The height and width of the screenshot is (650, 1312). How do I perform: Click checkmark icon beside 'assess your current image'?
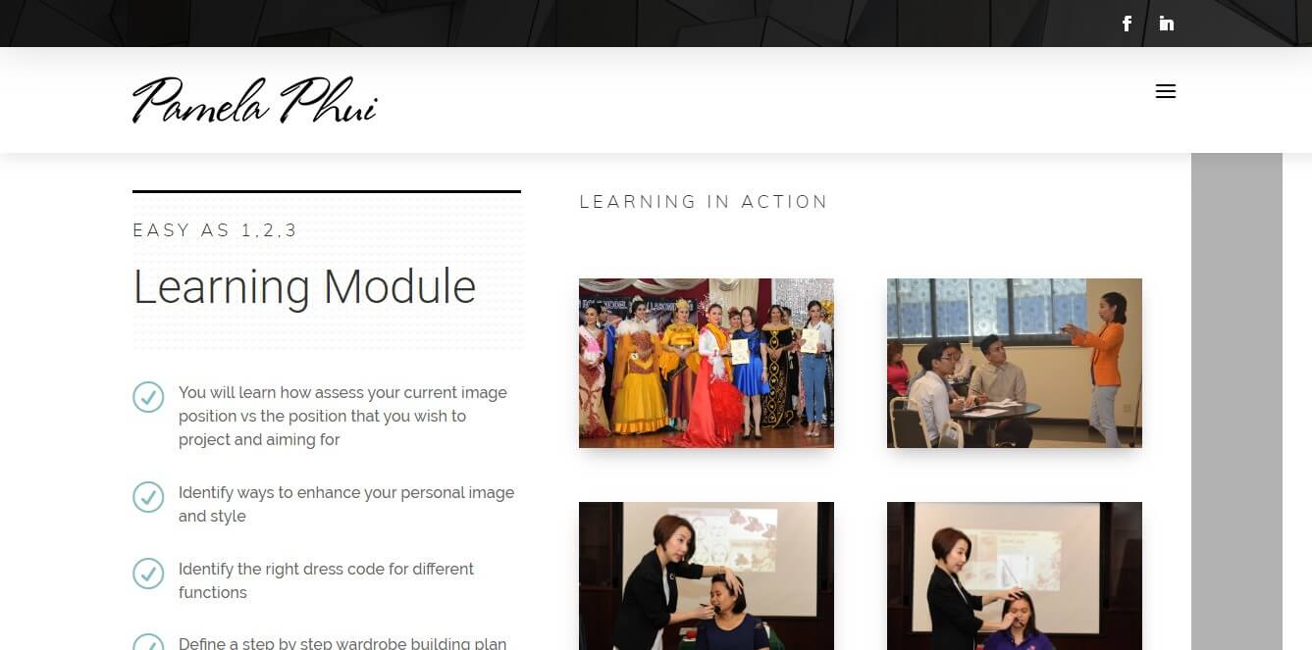(148, 397)
